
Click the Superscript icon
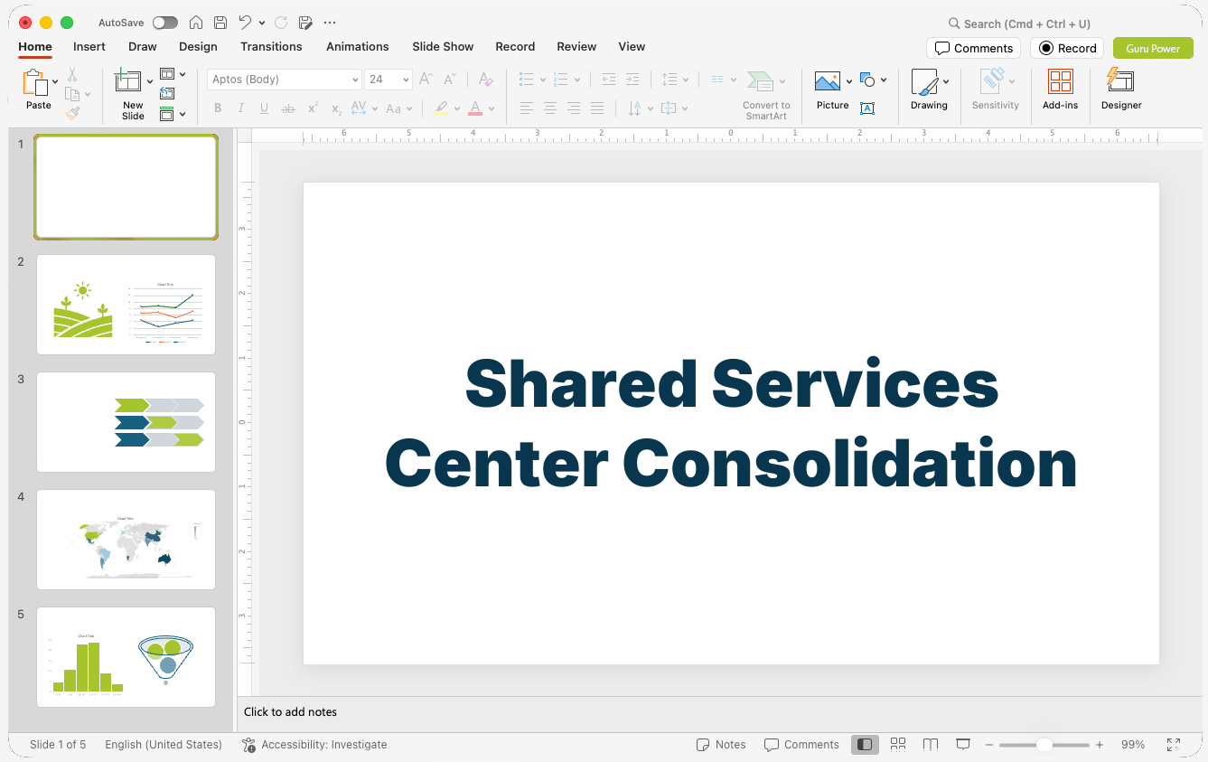point(313,108)
